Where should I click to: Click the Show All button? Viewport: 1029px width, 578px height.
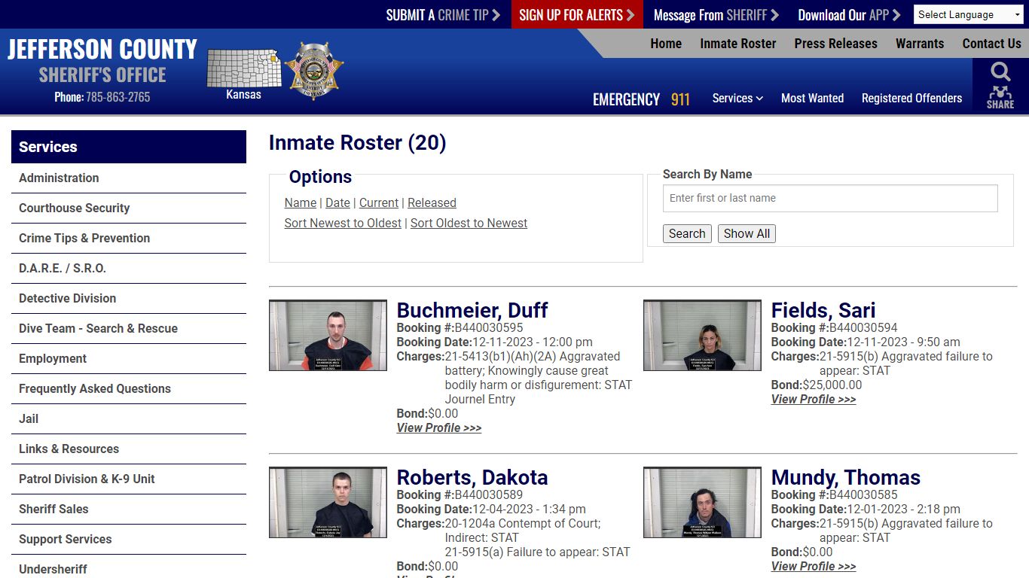point(747,233)
